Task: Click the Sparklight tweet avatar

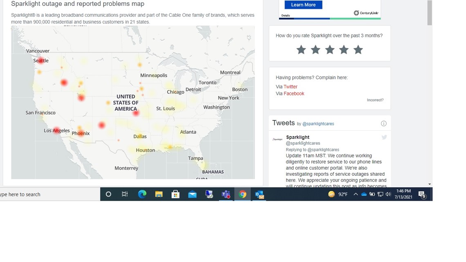Action: coord(278,139)
